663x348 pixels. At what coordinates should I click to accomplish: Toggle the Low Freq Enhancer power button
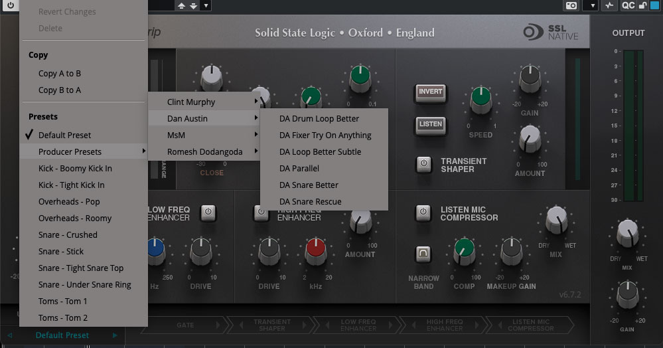point(208,213)
